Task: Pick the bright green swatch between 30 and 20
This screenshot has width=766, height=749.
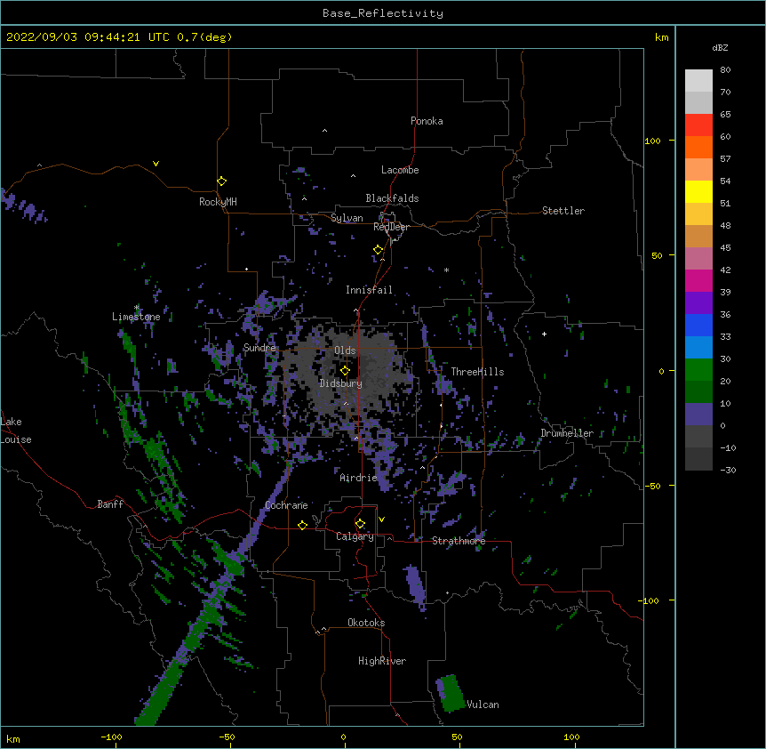Action: coord(698,370)
